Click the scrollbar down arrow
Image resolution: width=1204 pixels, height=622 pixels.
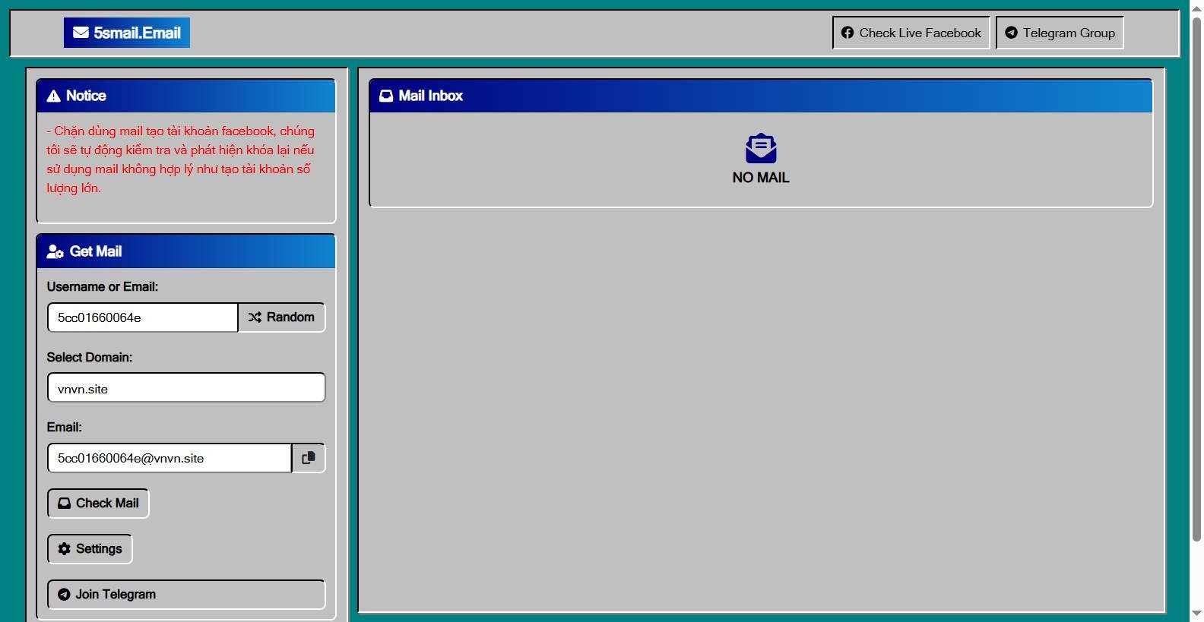pos(1196,614)
